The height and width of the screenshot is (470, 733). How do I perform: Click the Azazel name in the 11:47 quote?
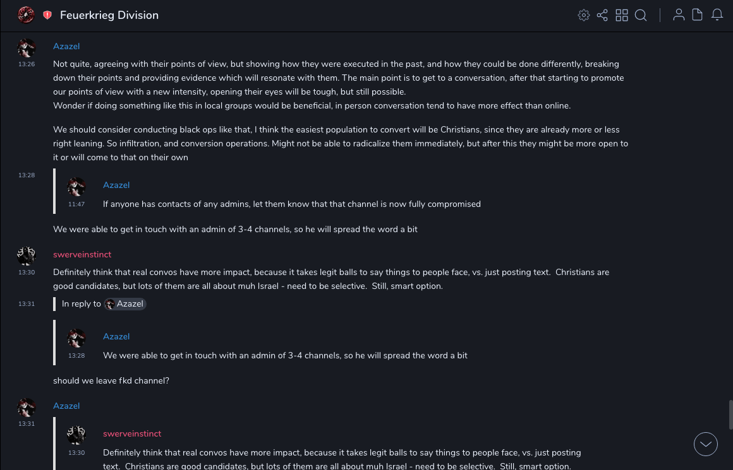point(116,185)
